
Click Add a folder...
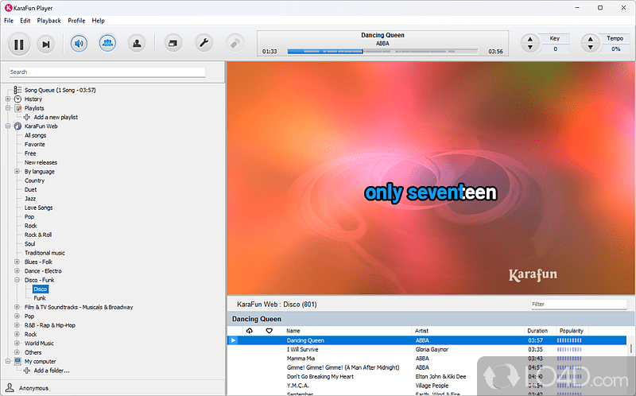coord(51,371)
